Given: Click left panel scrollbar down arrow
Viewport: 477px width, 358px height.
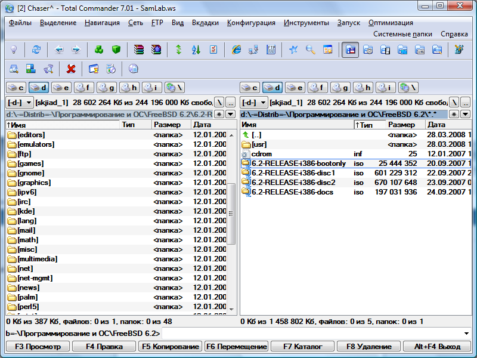Looking at the screenshot, I should click(231, 310).
